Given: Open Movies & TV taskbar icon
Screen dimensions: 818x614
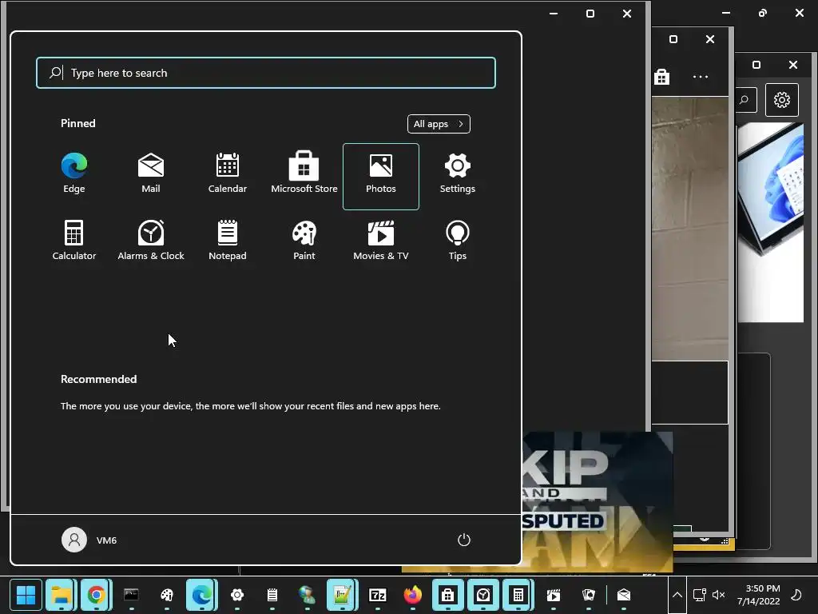Looking at the screenshot, I should pos(554,595).
